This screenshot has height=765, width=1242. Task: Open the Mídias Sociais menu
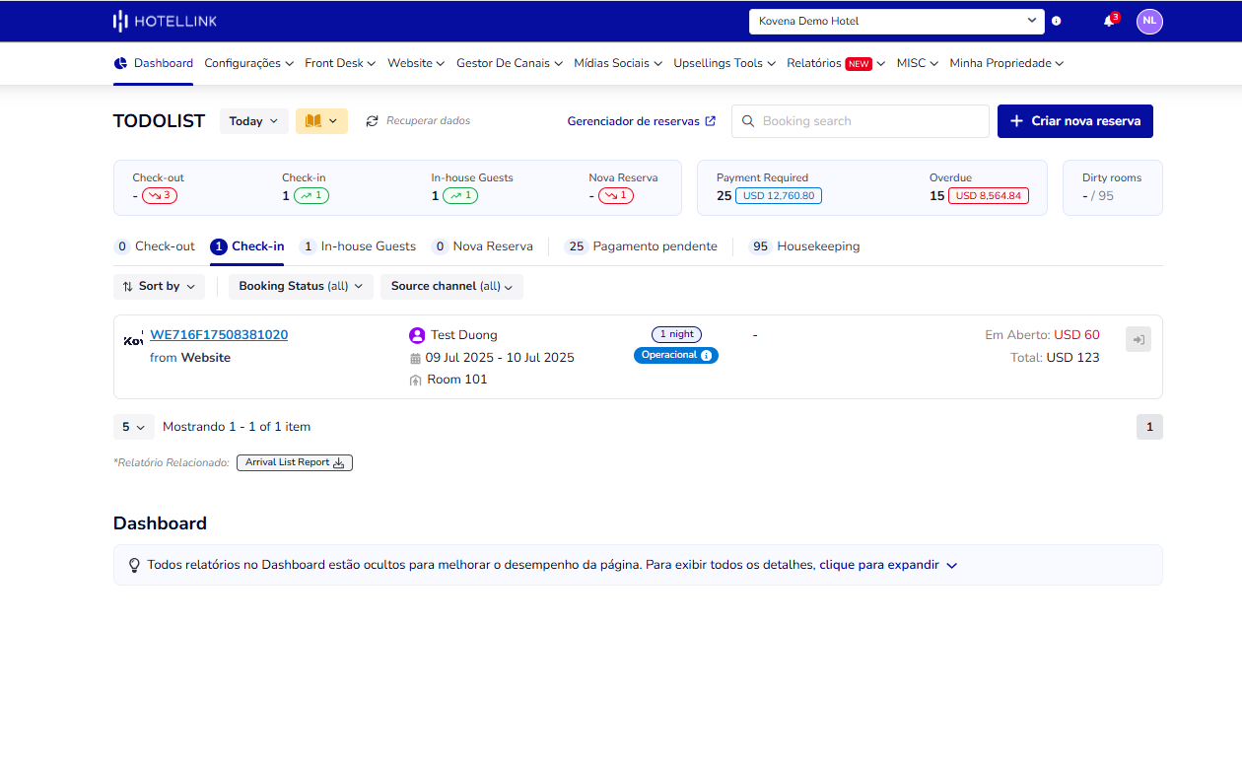[618, 63]
